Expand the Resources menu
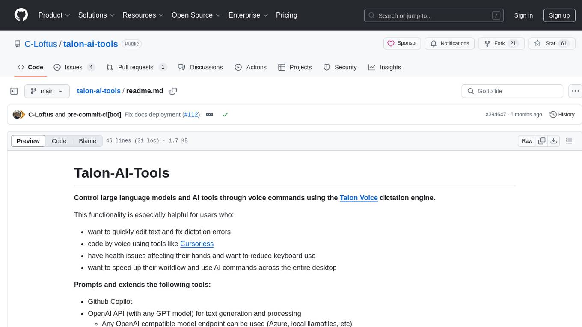Screen dimensions: 582x327 (143, 15)
